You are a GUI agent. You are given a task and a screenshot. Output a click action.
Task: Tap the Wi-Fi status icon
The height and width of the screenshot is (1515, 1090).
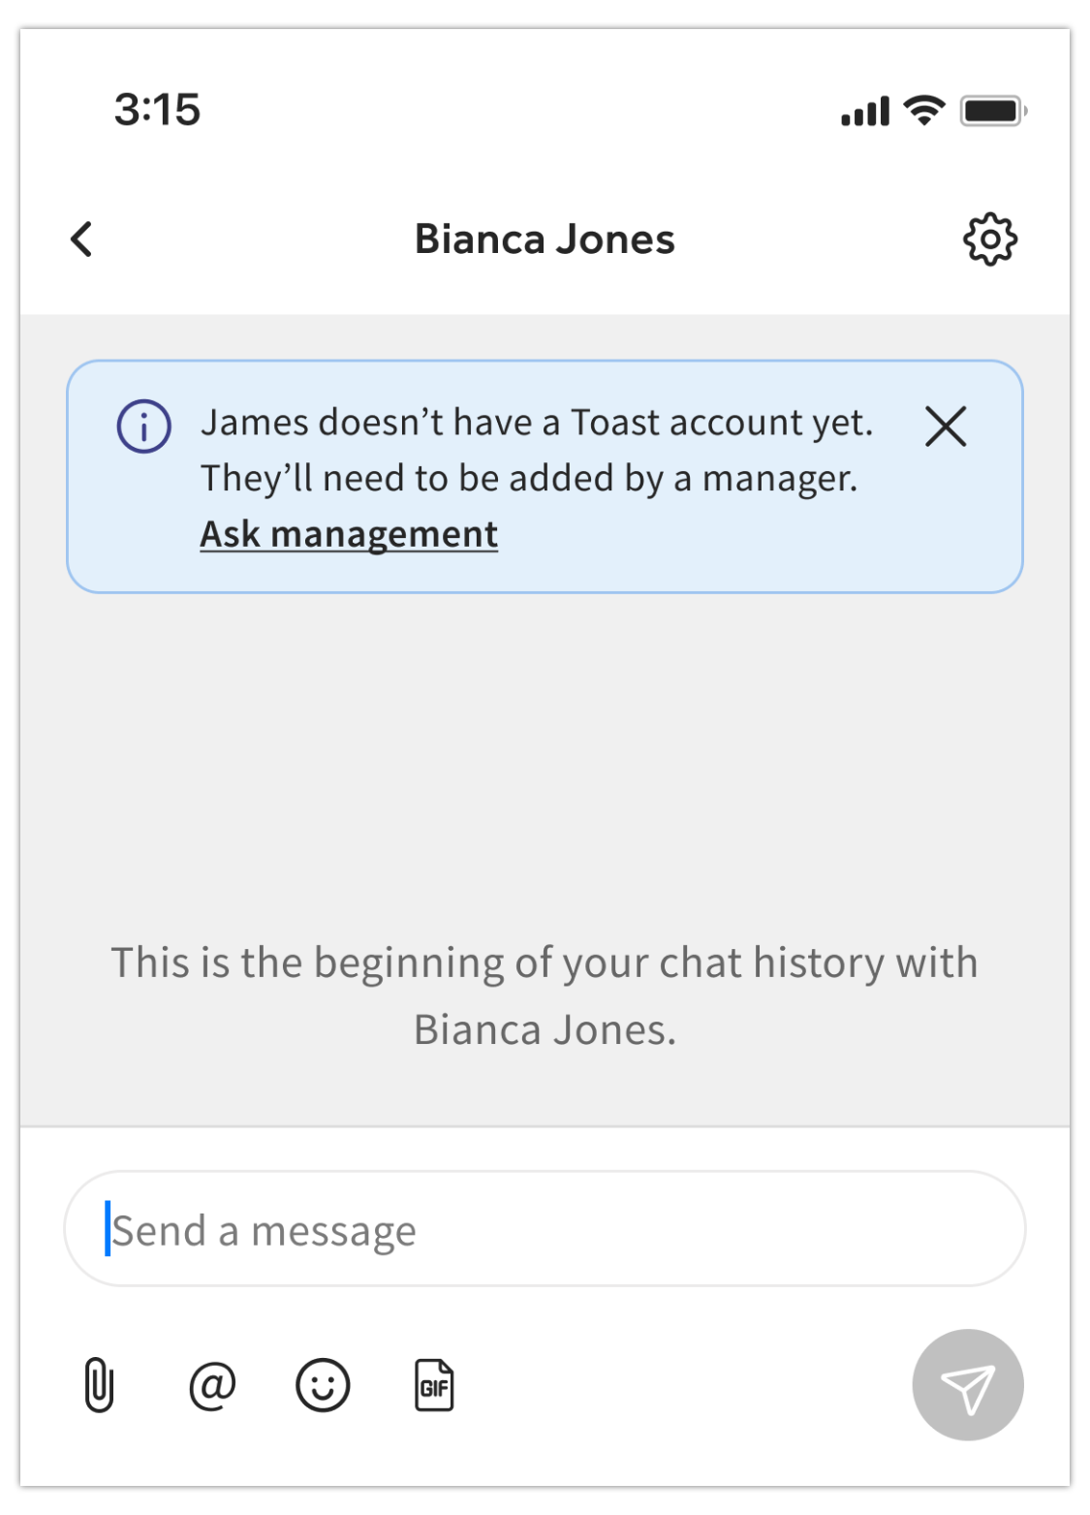[924, 110]
